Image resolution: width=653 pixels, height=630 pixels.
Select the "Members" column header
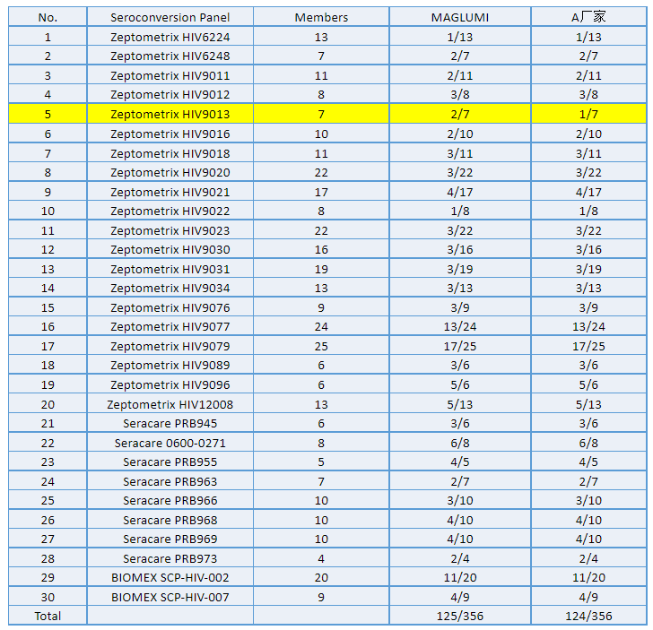[321, 17]
